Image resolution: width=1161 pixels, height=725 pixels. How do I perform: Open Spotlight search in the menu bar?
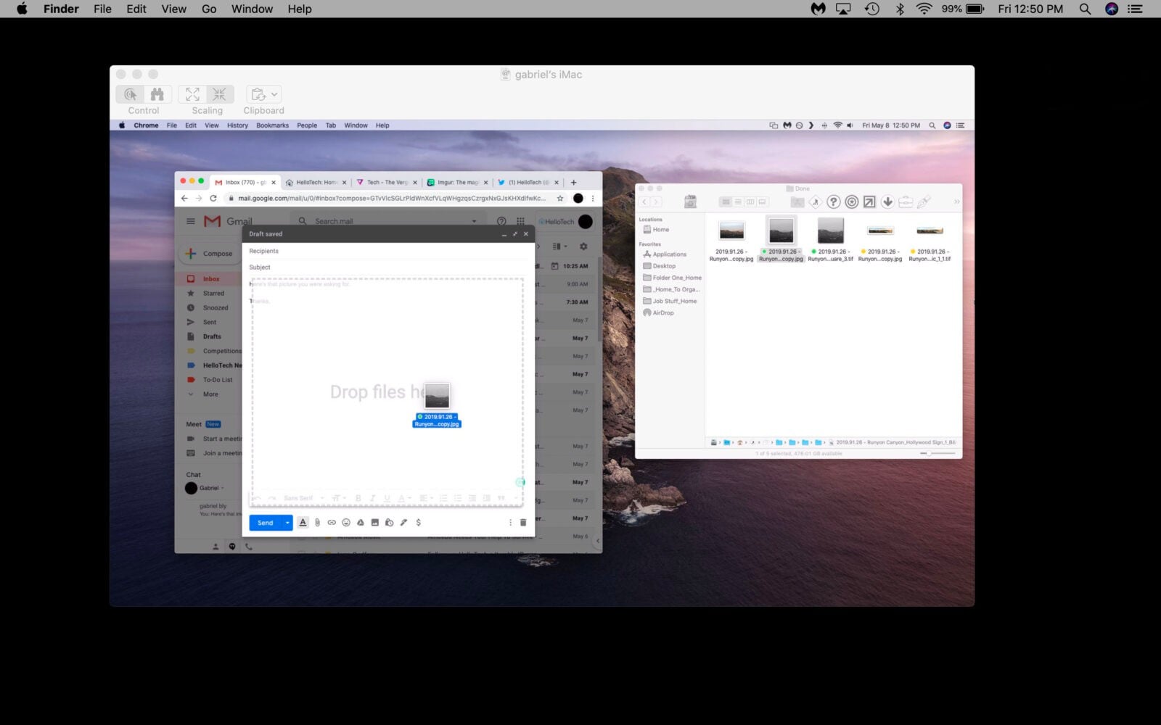pyautogui.click(x=1085, y=9)
